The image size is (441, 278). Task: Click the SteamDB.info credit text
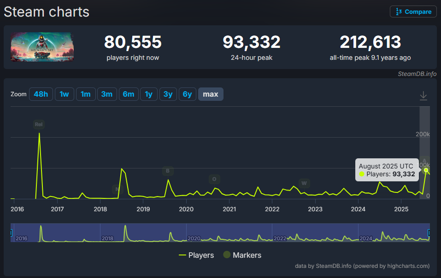coord(417,74)
